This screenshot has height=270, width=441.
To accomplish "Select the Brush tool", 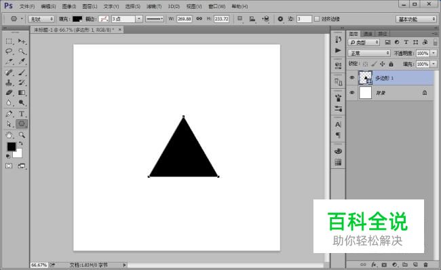I will coord(22,73).
